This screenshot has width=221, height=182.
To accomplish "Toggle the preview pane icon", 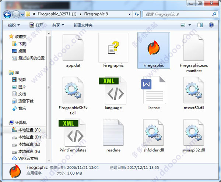I will (200, 25).
